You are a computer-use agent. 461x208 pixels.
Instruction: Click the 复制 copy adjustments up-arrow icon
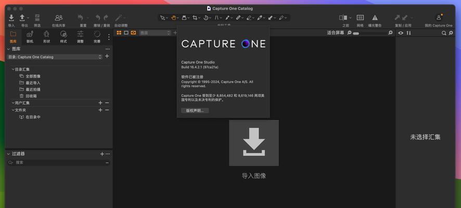click(x=397, y=18)
